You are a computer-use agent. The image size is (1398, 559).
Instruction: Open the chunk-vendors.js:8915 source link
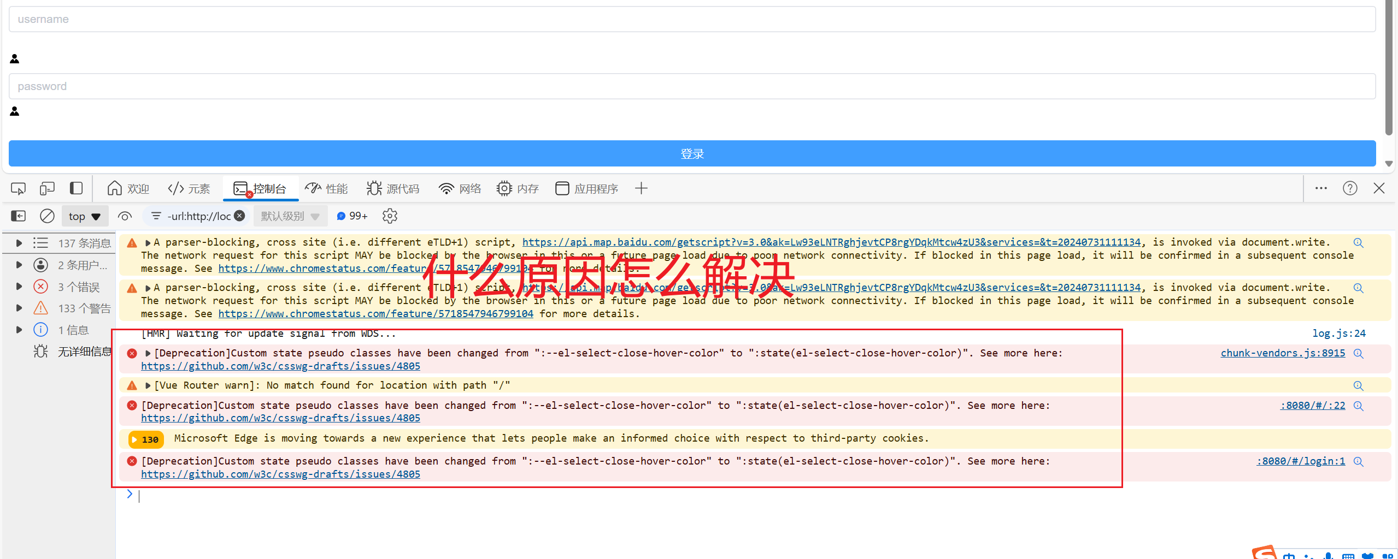tap(1283, 353)
